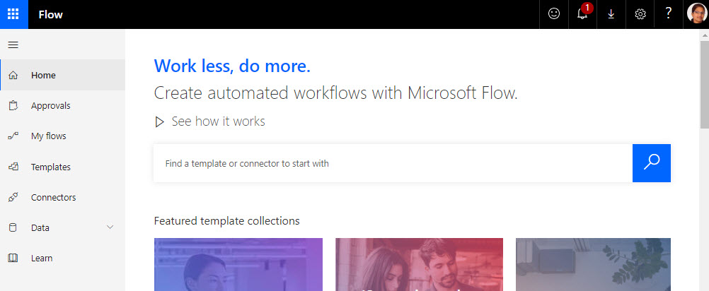Go to My flows
Screen dimensions: 709x291
[62, 136]
